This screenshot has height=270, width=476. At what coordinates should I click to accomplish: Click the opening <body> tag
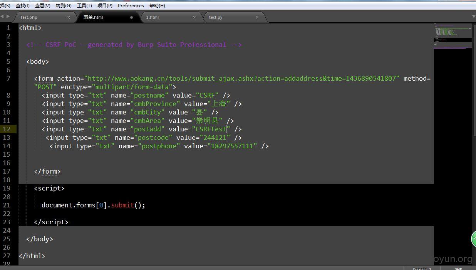click(38, 61)
